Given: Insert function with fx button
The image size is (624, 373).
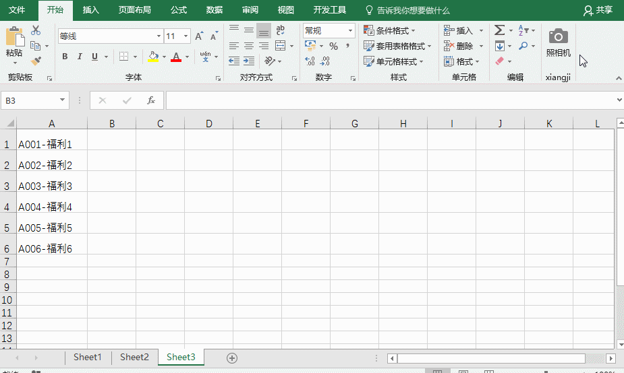Looking at the screenshot, I should point(151,100).
